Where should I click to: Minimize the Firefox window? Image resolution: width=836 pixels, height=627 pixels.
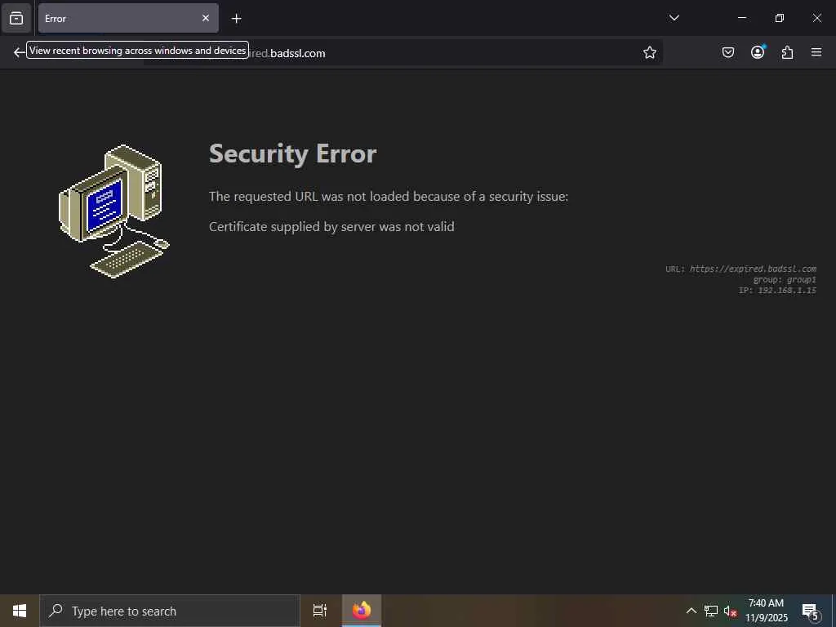(741, 18)
